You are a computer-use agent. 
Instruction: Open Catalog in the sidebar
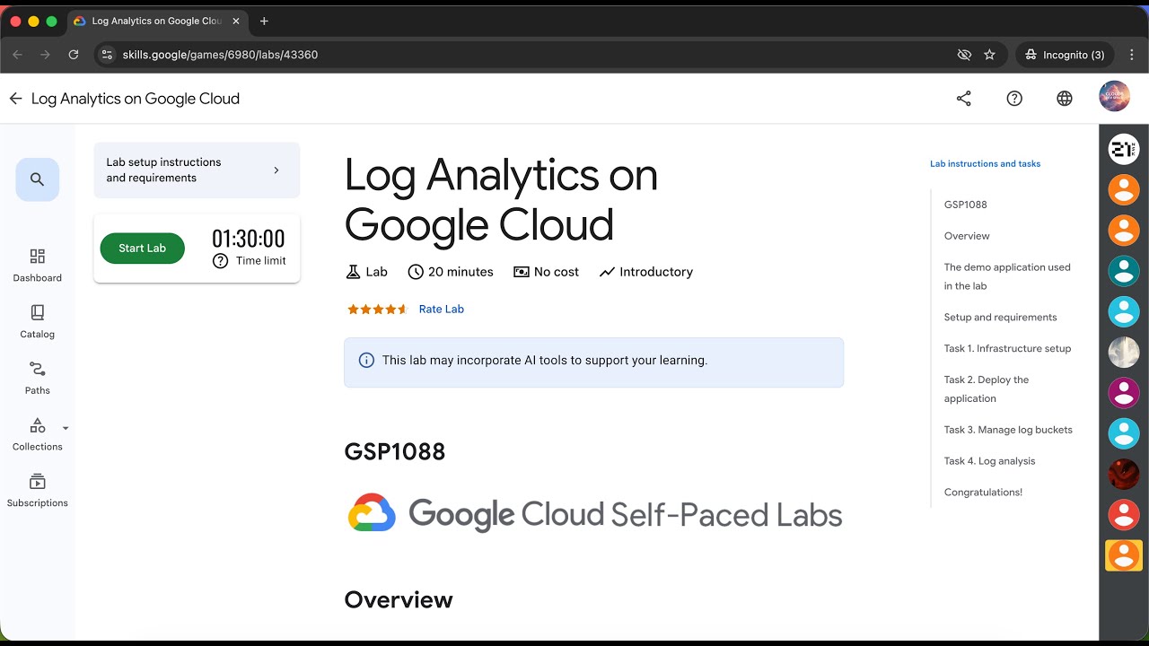(x=38, y=321)
